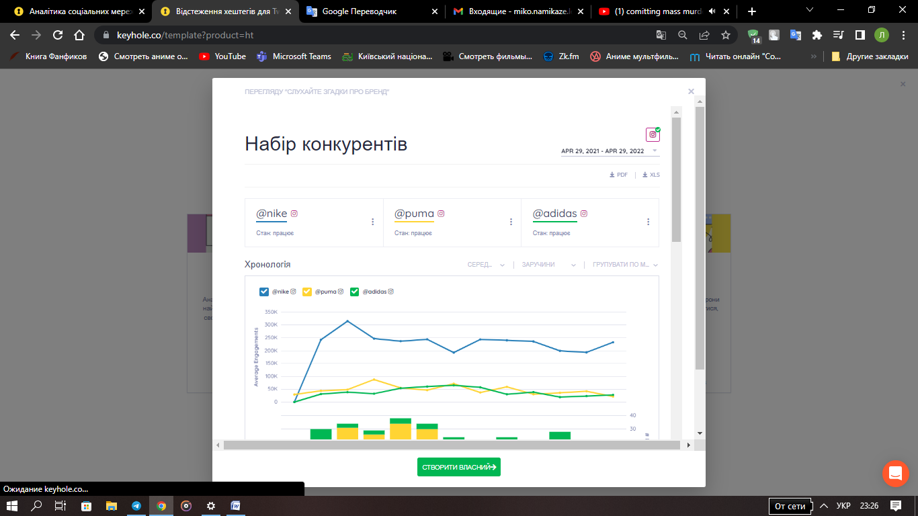The width and height of the screenshot is (918, 516).
Task: Open Windows taskbar search
Action: (x=36, y=506)
